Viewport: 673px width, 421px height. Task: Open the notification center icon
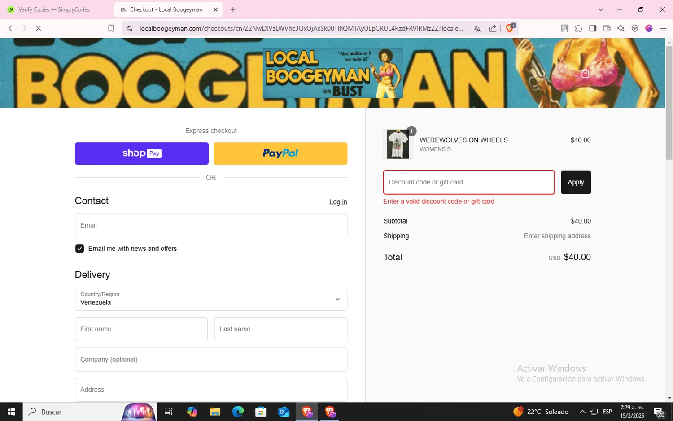(x=659, y=412)
